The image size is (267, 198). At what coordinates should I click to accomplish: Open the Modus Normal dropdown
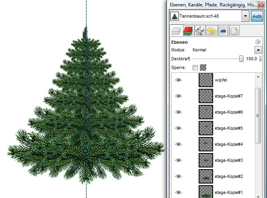(258, 50)
